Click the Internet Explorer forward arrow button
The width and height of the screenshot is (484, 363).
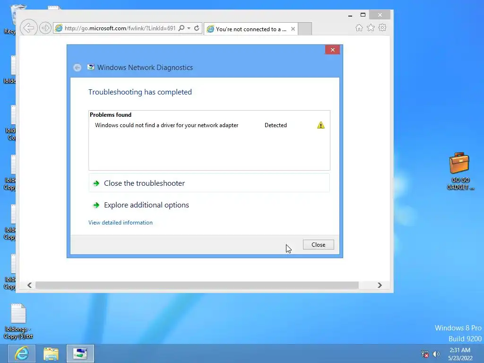coord(45,28)
